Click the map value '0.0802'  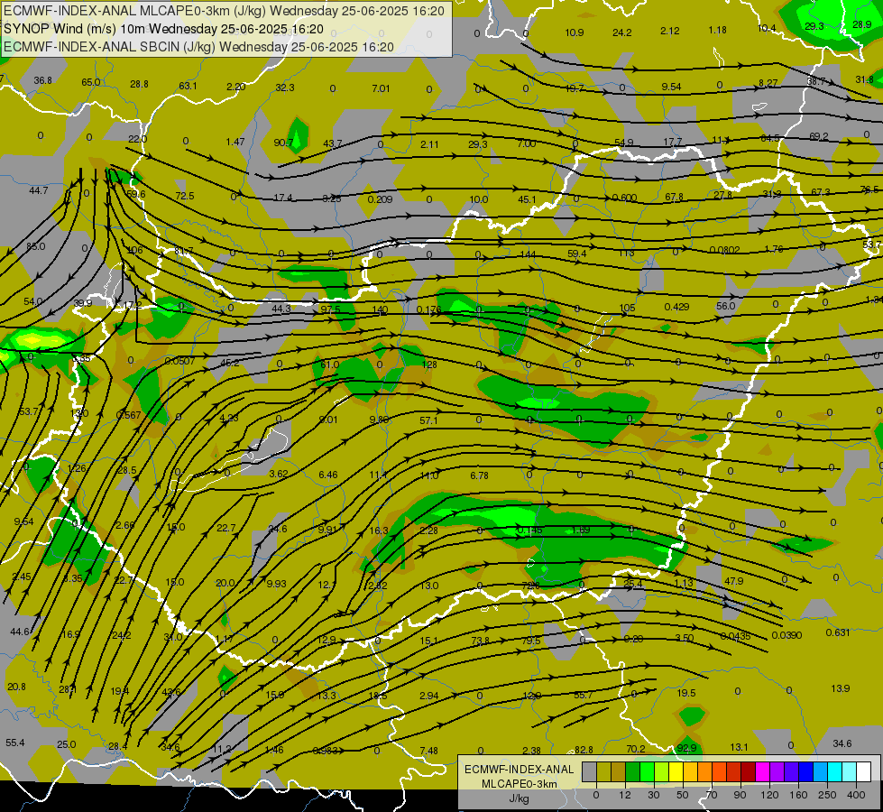[725, 250]
